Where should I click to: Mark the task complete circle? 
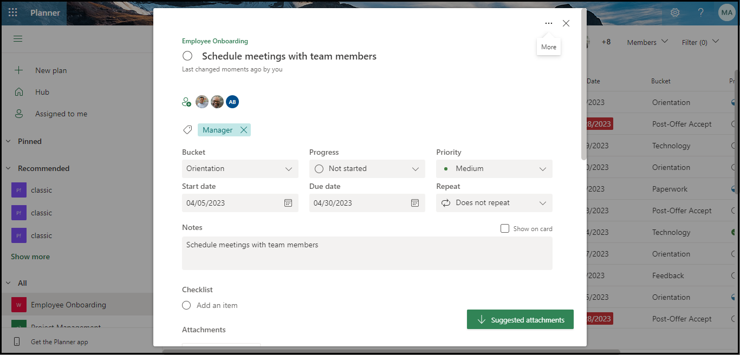(x=187, y=56)
